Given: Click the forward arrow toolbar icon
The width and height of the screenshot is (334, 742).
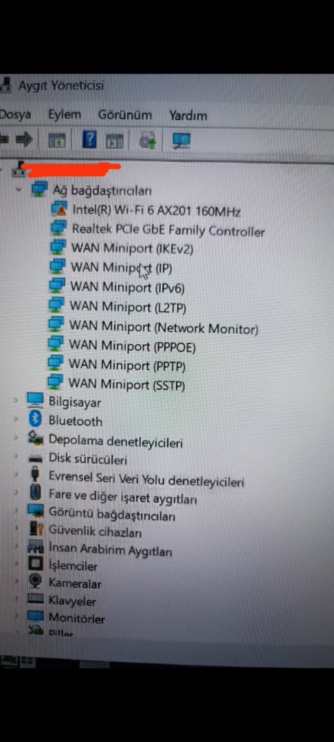Looking at the screenshot, I should pyautogui.click(x=24, y=139).
